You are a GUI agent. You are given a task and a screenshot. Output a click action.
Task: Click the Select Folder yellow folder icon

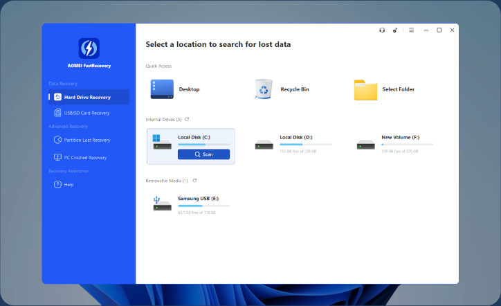365,89
